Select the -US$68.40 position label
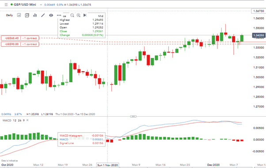266x168 pixels. pos(20,38)
